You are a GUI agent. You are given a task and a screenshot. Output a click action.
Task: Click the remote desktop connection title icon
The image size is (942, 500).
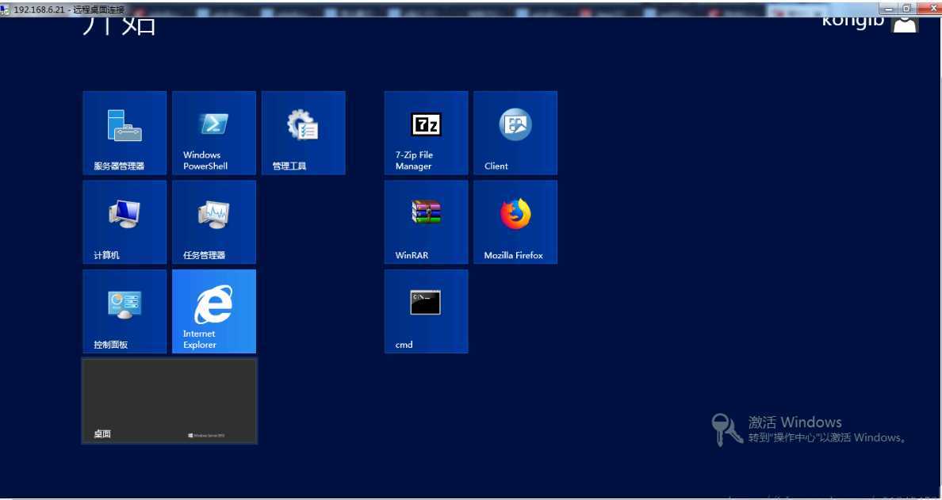click(x=5, y=10)
